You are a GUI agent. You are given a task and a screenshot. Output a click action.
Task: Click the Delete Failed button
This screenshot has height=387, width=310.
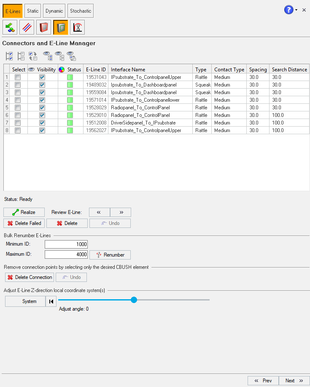coord(24,223)
